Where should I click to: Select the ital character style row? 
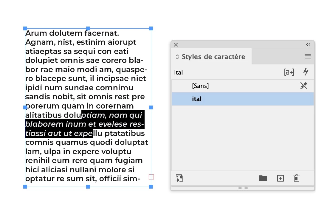(x=243, y=99)
